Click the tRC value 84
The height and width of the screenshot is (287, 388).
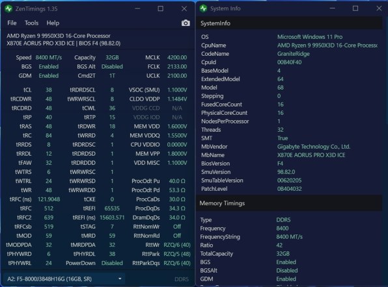pos(49,136)
